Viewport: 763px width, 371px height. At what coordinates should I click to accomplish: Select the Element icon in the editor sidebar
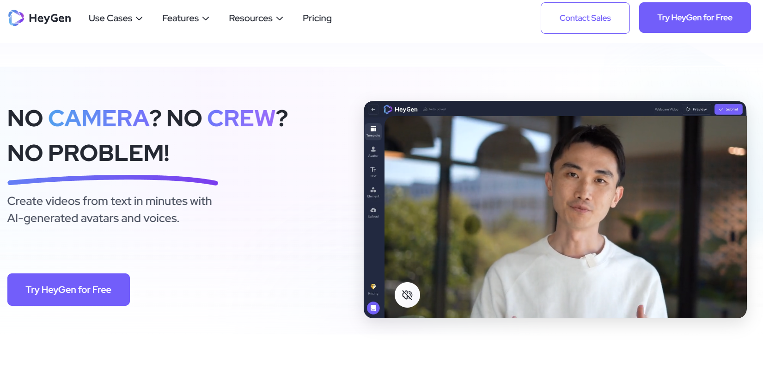click(373, 192)
